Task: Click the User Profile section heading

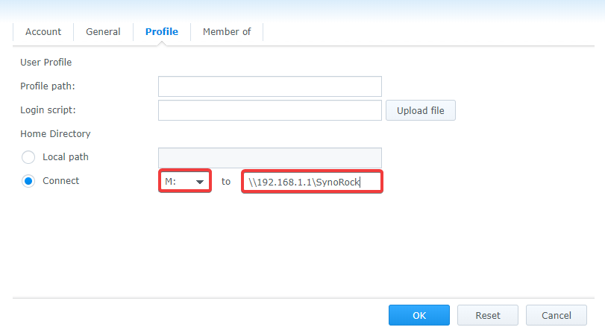Action: (x=46, y=63)
